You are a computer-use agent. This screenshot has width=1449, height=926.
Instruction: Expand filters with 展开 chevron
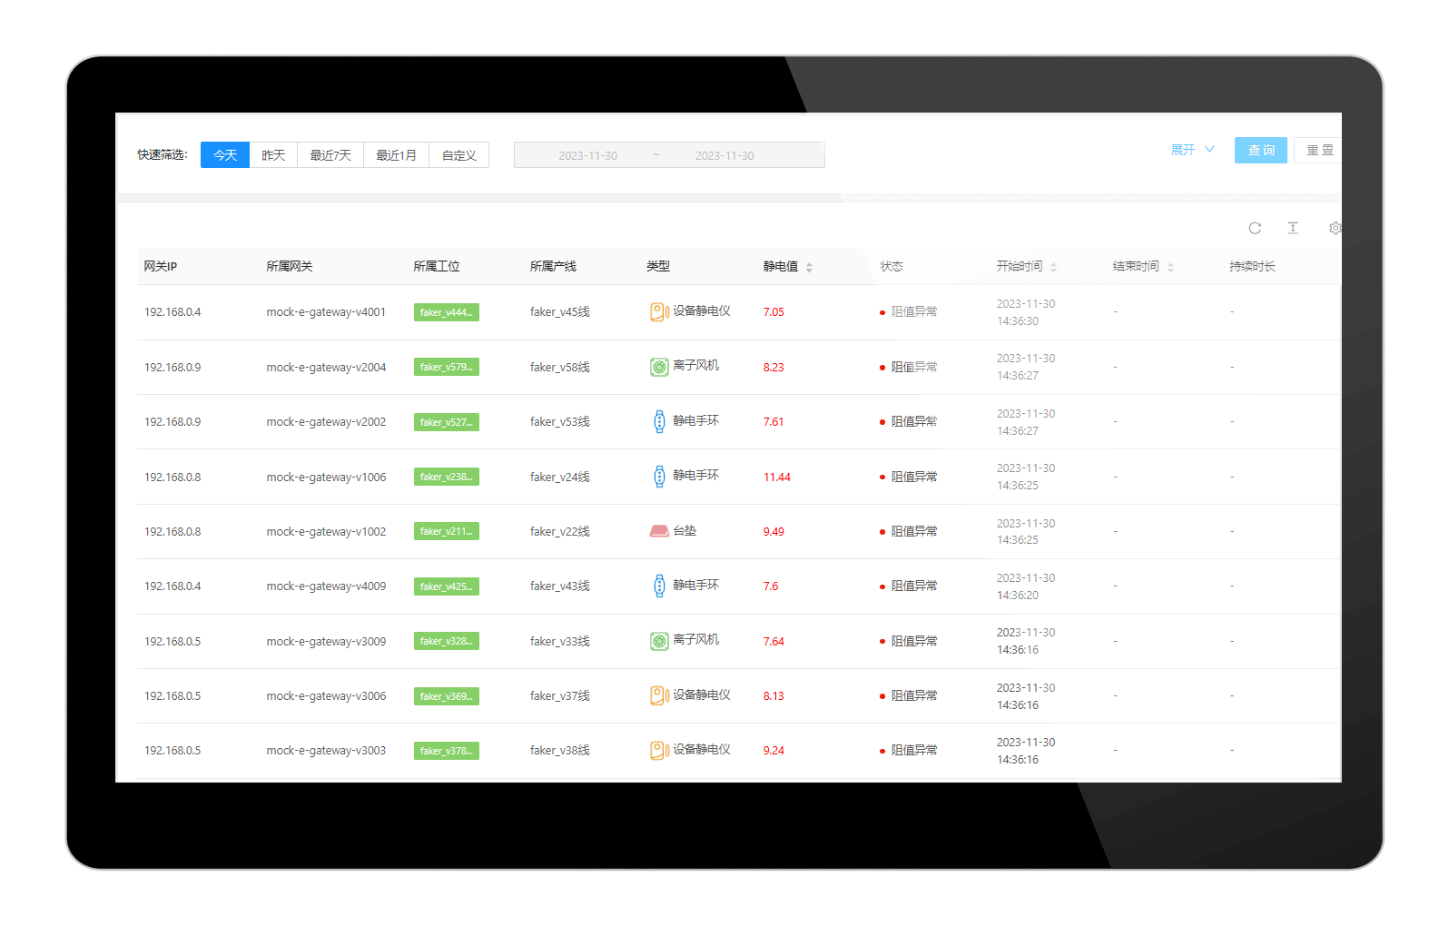[x=1192, y=150]
